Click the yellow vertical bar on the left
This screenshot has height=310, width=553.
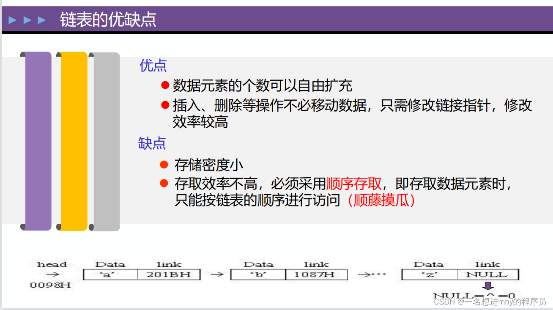pos(73,140)
